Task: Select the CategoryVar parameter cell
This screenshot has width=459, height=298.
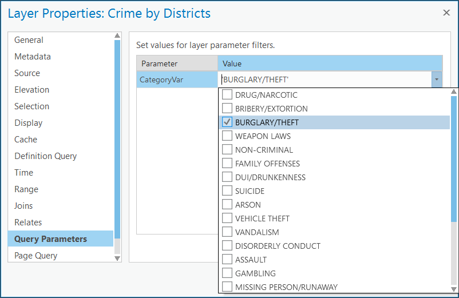Action: pyautogui.click(x=177, y=80)
